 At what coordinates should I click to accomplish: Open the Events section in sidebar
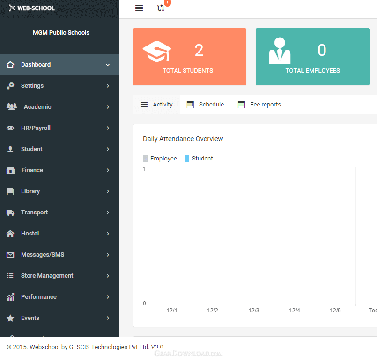point(30,318)
